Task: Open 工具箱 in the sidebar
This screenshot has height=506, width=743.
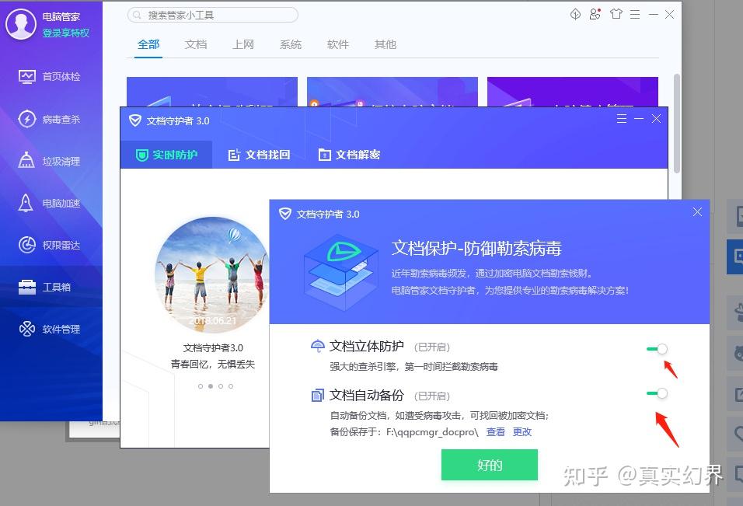Action: 51,287
